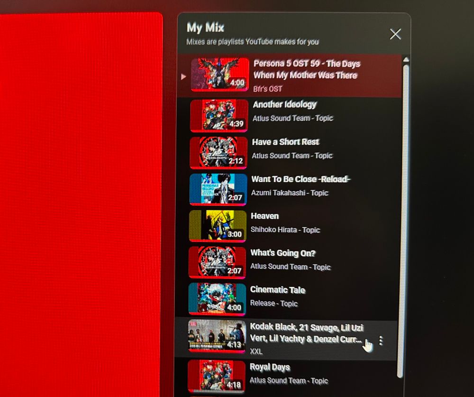Open the Cinematic Tale thumbnail
Screen dimensions: 474x397
point(217,299)
